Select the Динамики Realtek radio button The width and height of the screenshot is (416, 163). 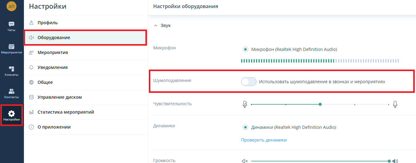coord(245,127)
